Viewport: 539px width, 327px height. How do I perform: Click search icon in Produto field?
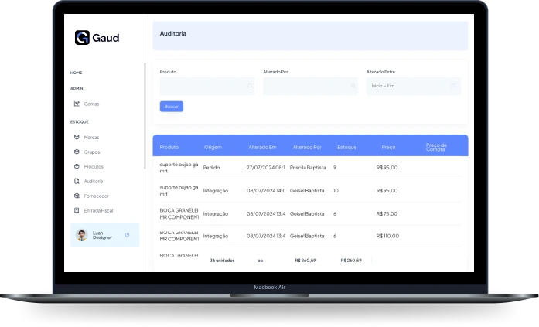[x=250, y=86]
